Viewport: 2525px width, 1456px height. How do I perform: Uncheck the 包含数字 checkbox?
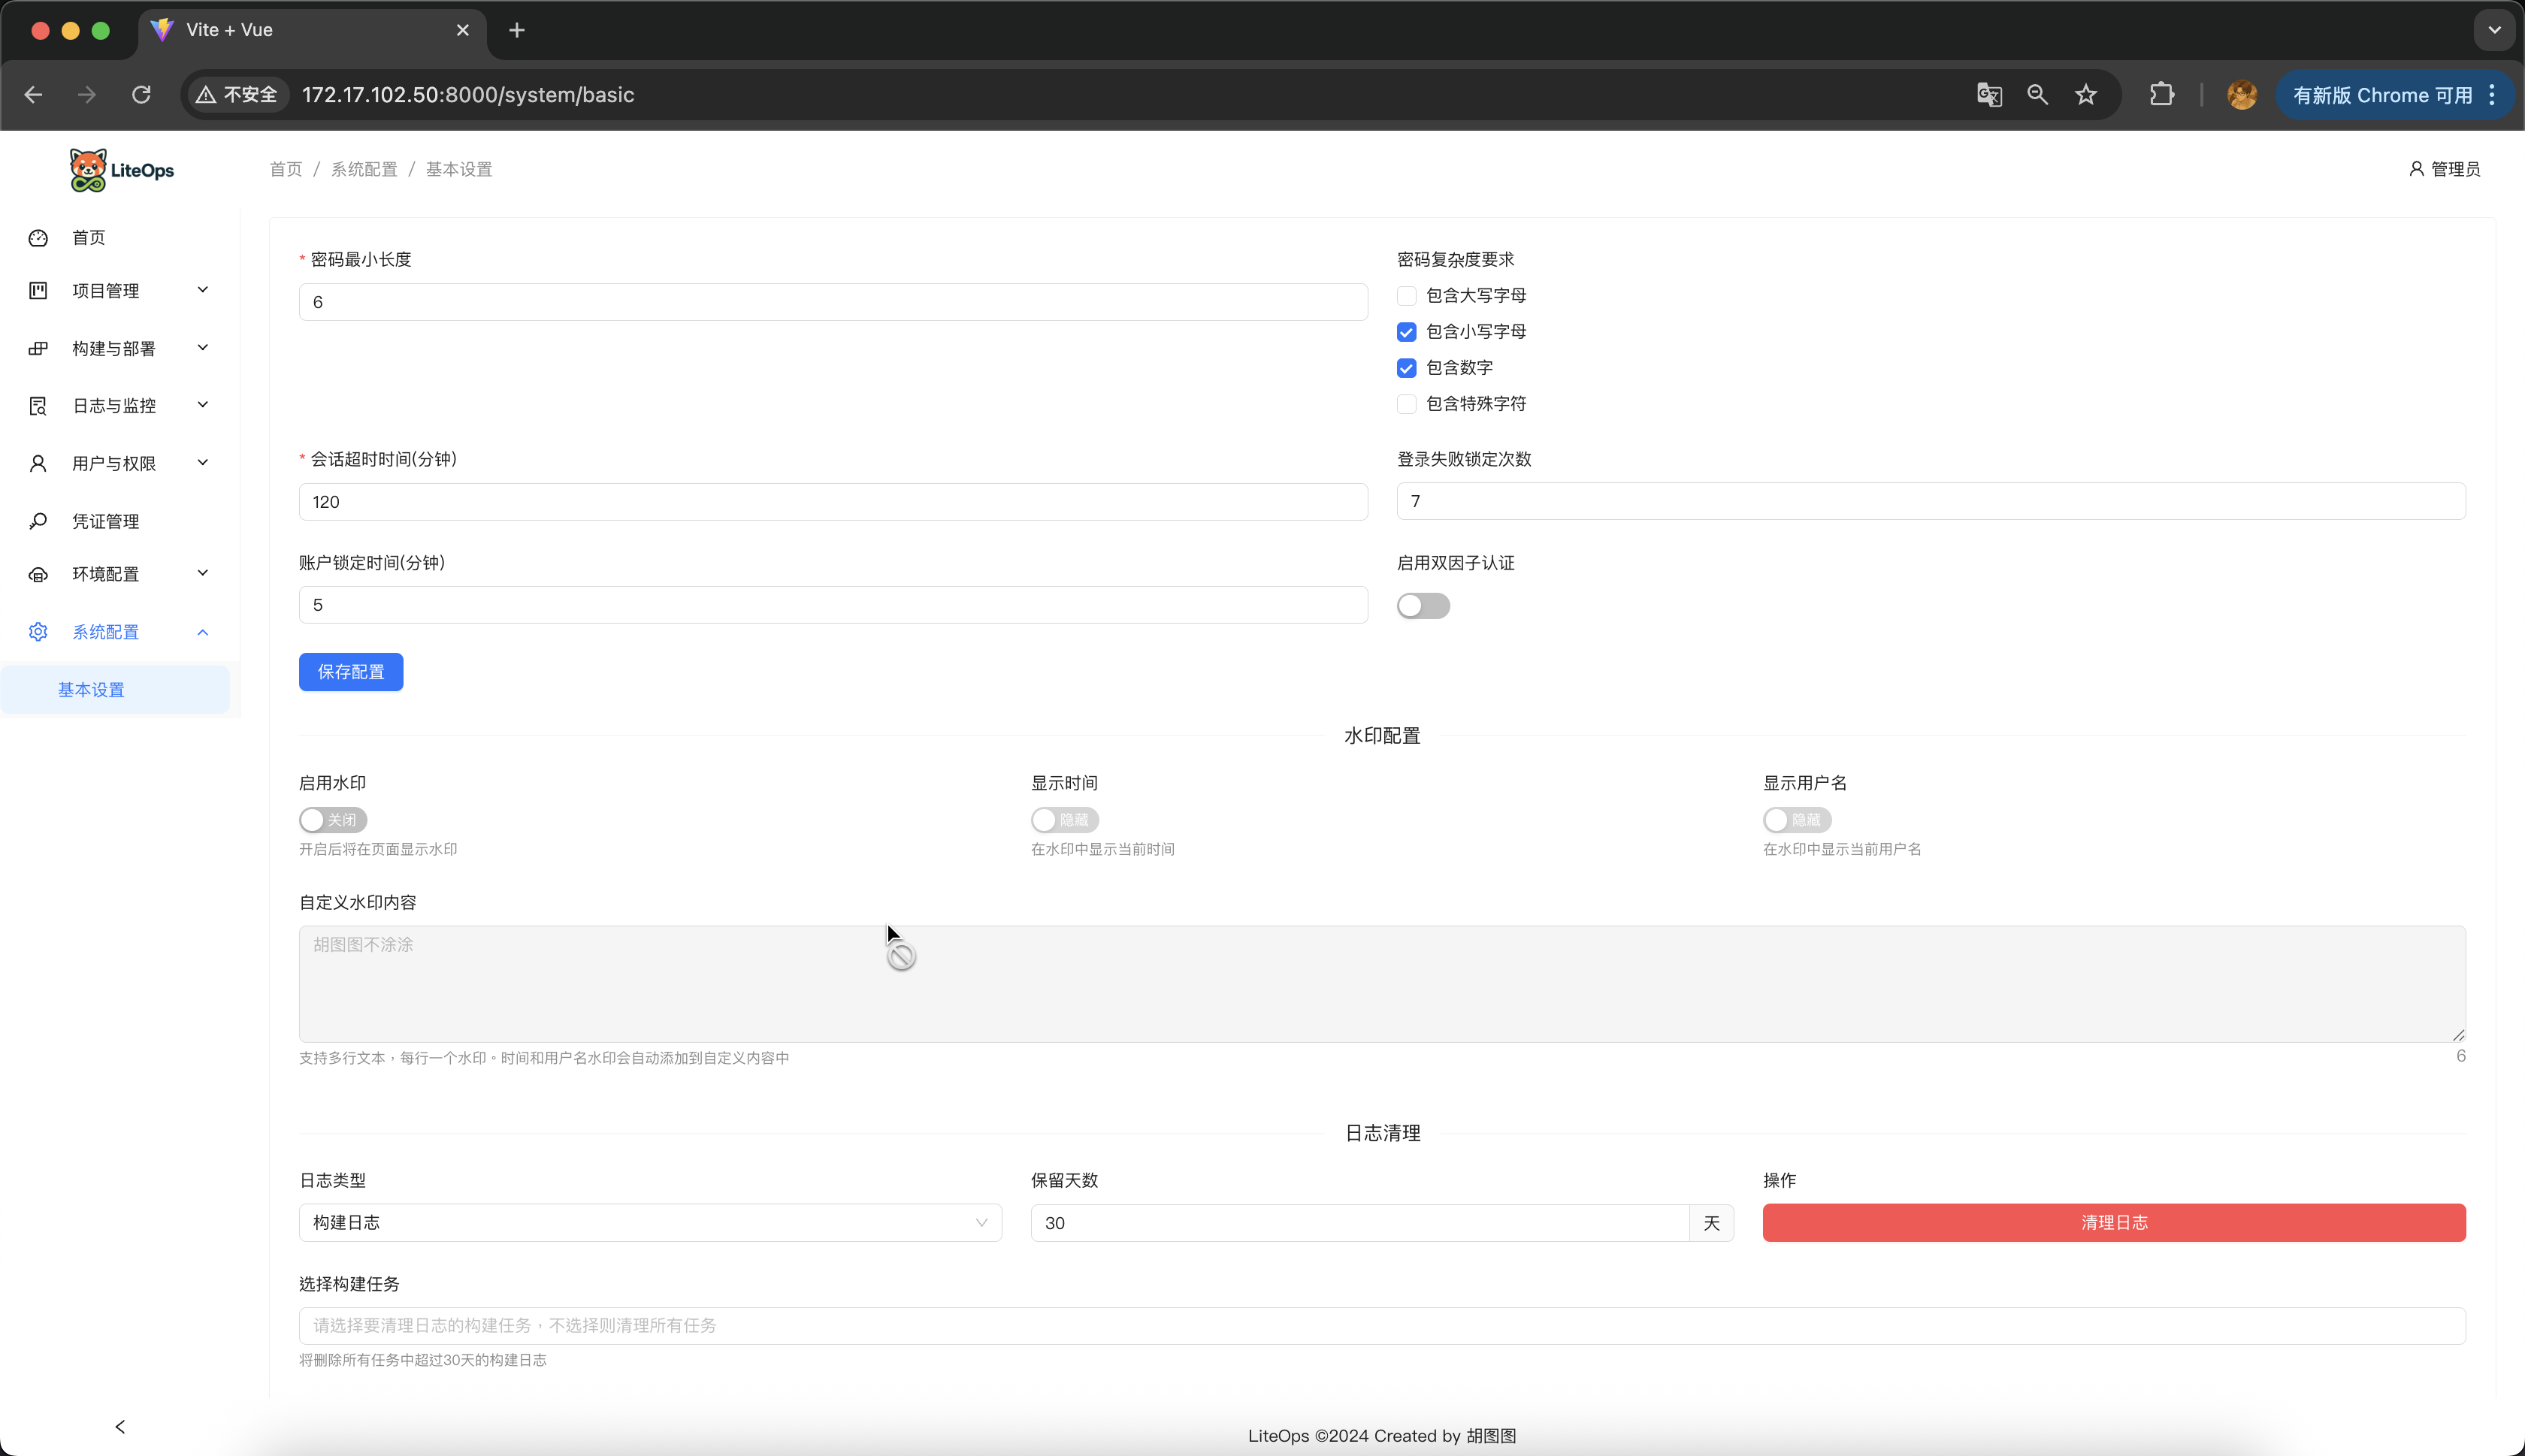pos(1406,368)
